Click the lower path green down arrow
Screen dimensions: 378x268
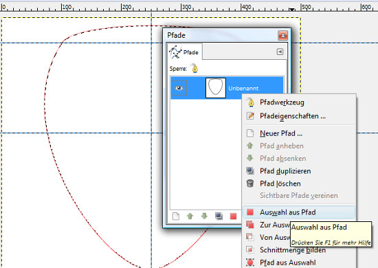(204, 216)
